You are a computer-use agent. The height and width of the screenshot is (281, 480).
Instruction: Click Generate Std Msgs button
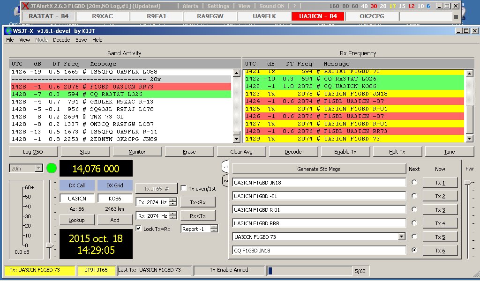click(319, 169)
